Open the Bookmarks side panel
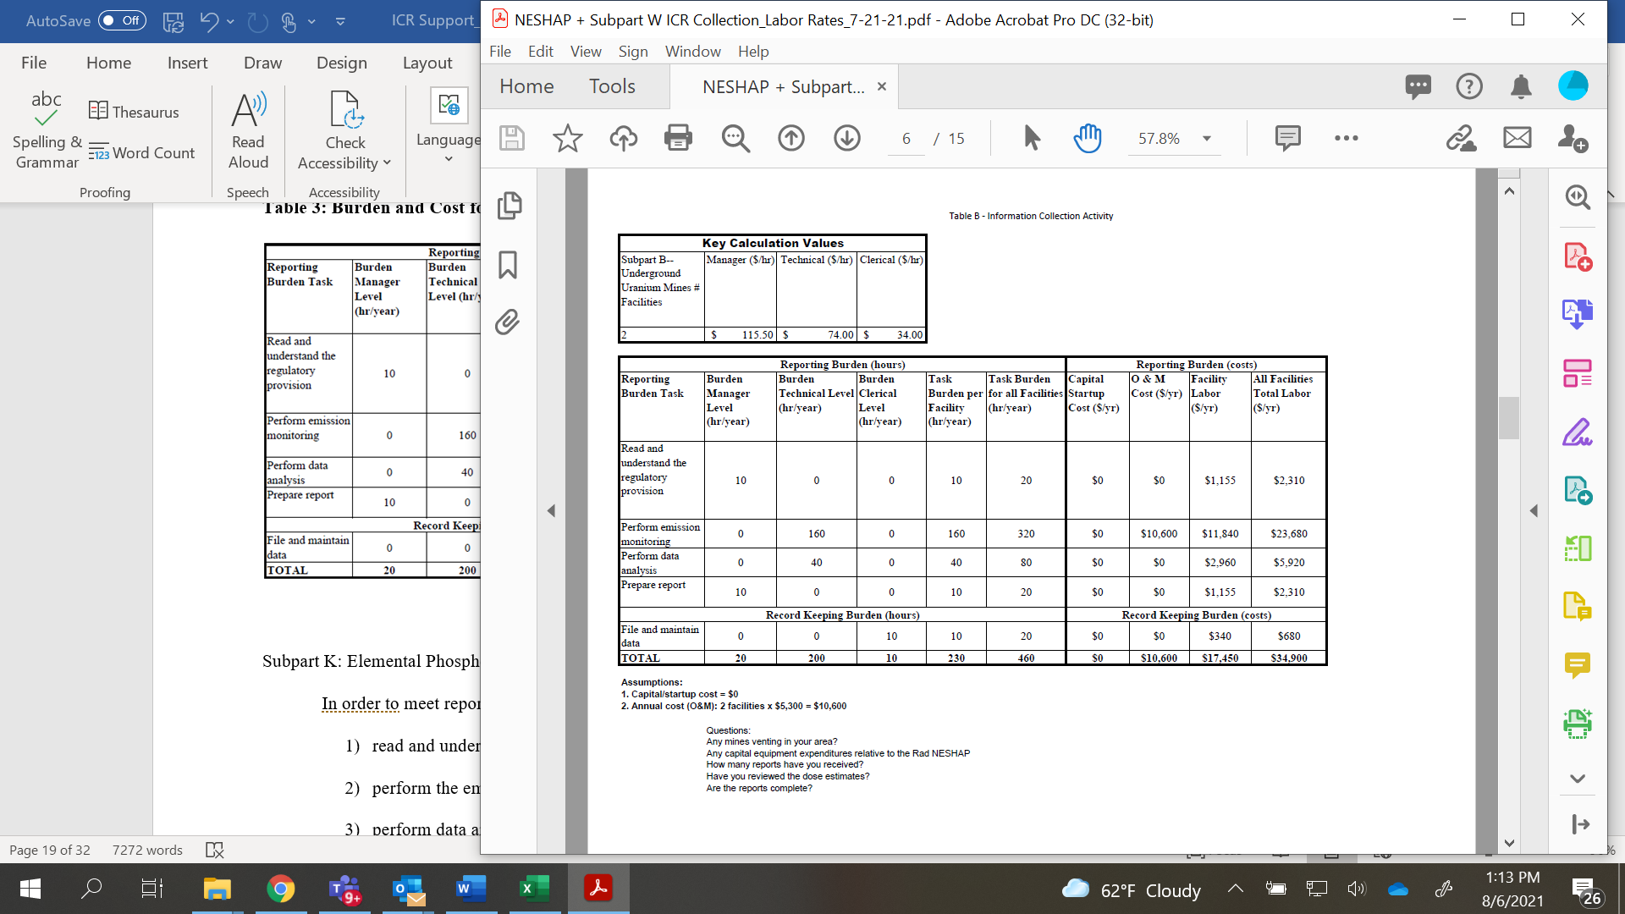 click(x=508, y=265)
